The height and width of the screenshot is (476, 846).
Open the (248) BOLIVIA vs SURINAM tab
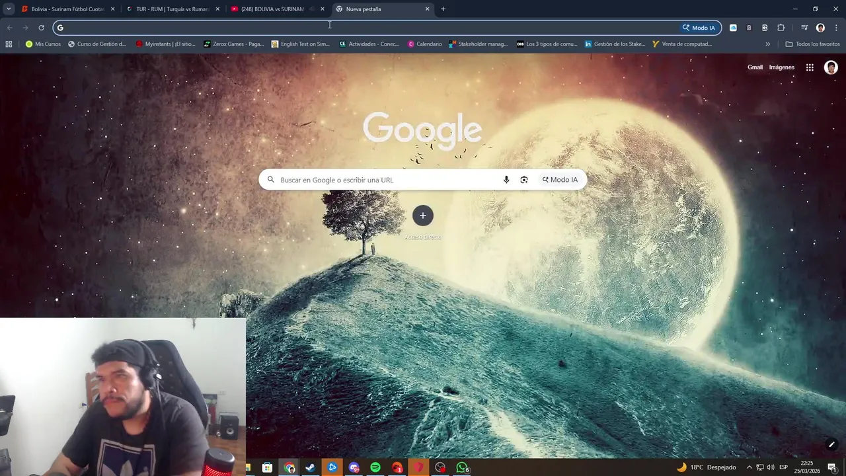click(272, 9)
